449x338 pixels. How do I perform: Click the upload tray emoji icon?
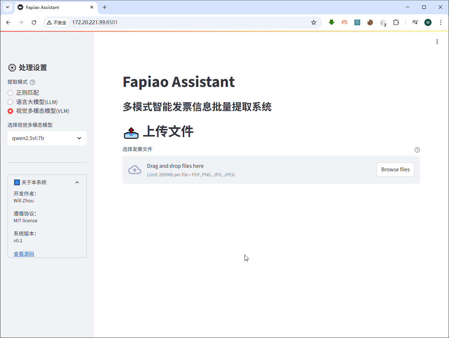coord(131,132)
